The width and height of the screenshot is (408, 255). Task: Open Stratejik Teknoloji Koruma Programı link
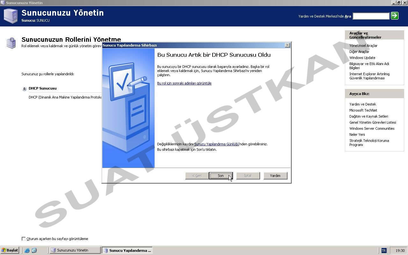tap(369, 142)
